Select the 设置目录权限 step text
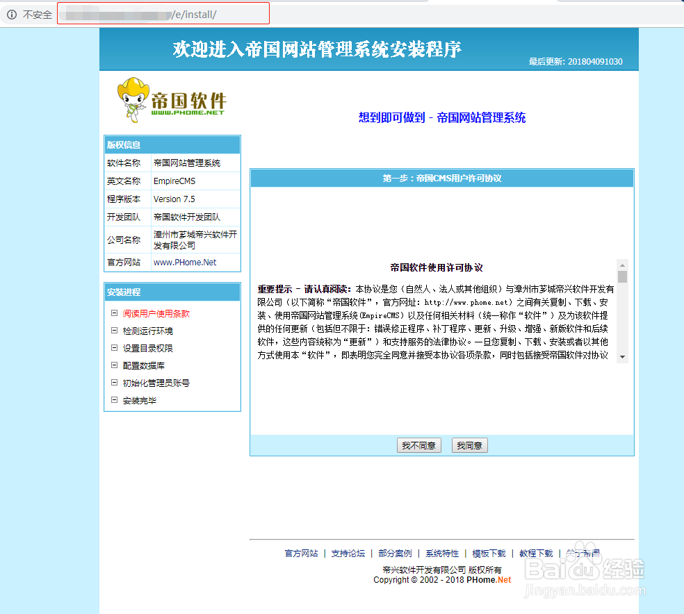 [148, 349]
